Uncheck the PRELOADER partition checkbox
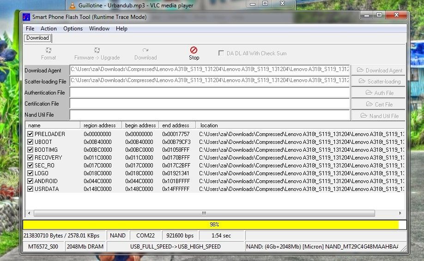The image size is (424, 261). 30,134
